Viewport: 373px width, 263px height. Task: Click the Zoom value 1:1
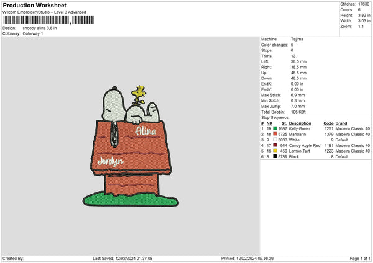361,27
